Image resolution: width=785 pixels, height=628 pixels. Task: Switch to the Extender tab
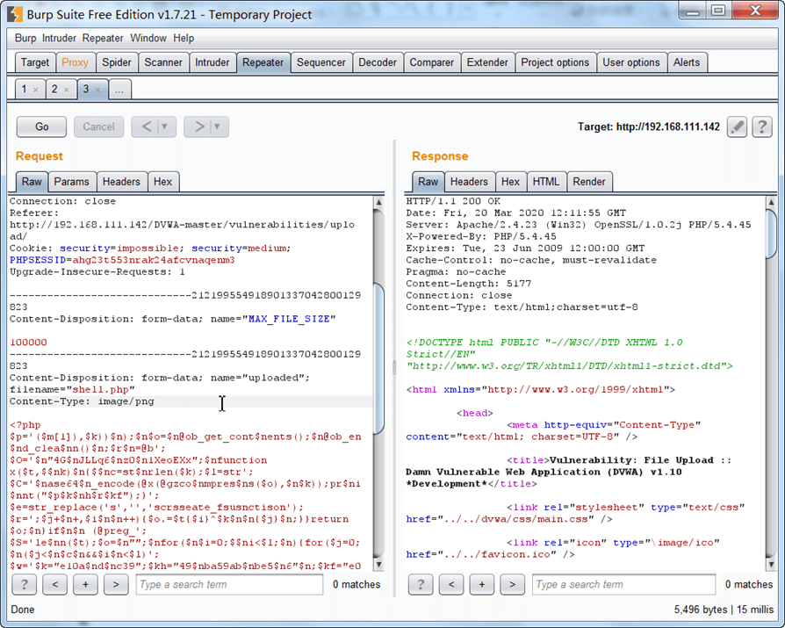coord(487,62)
